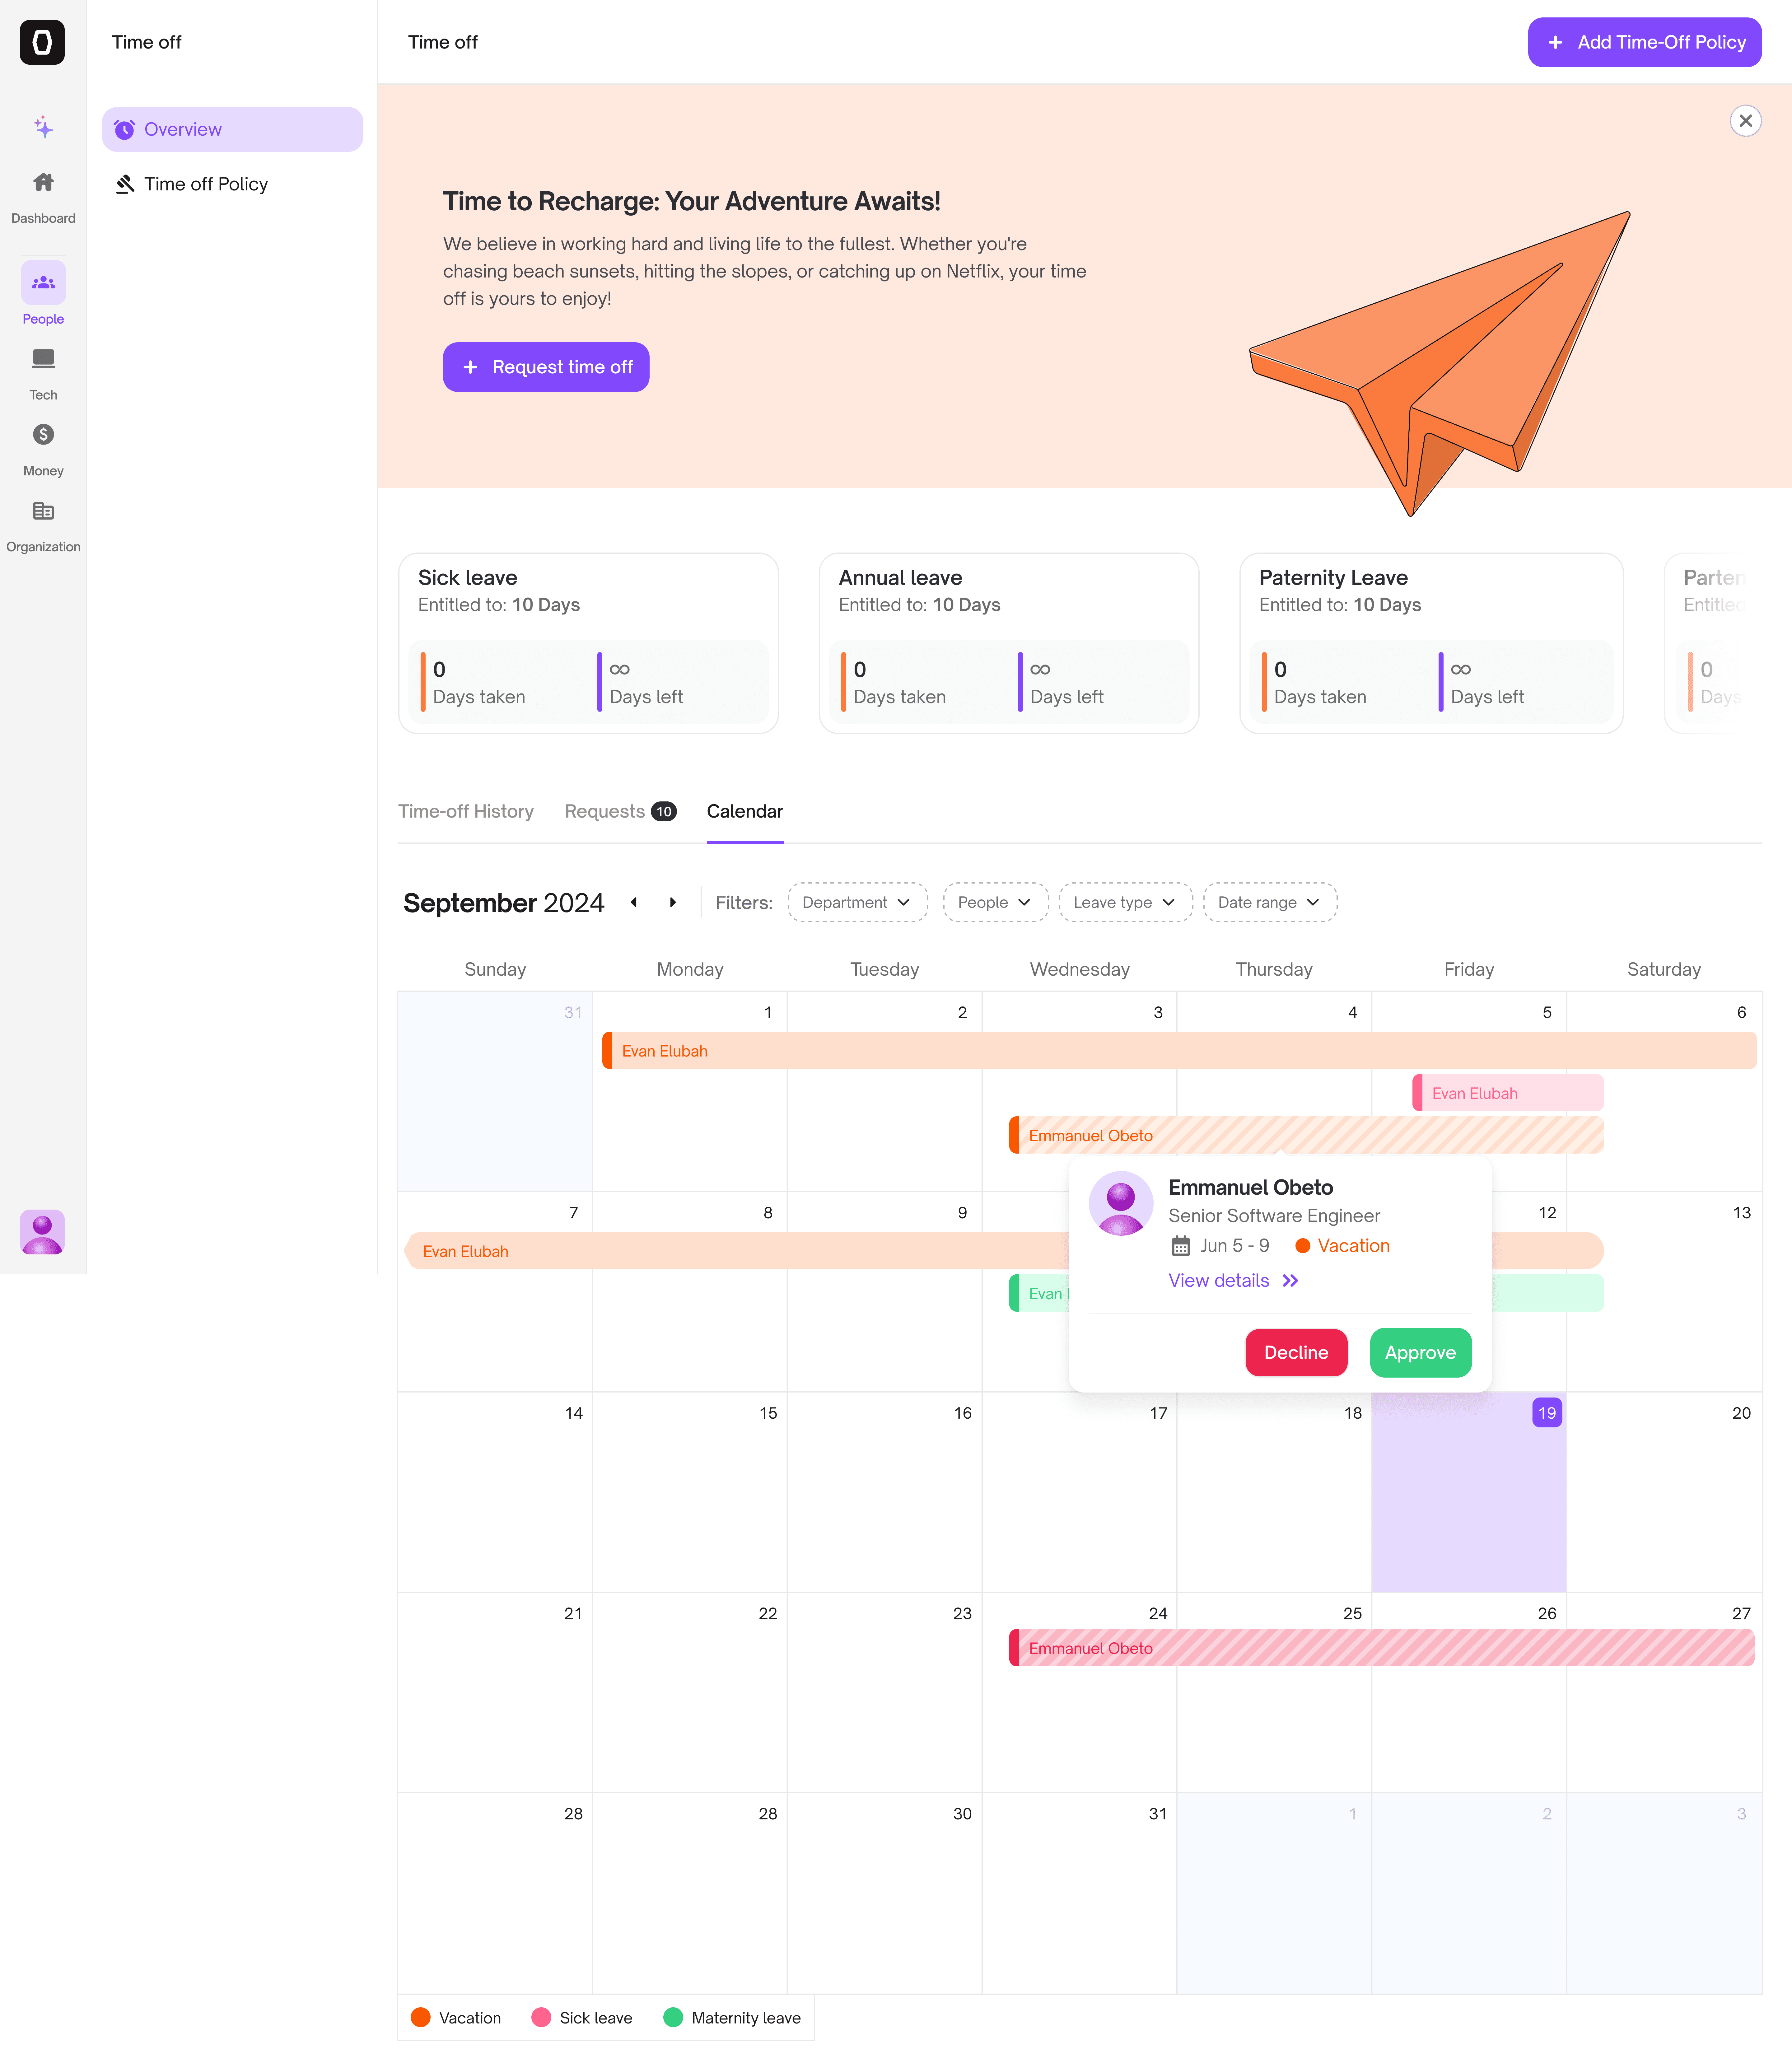Viewport: 1792px width, 2072px height.
Task: Click Add Time-Off Policy button
Action: pyautogui.click(x=1644, y=42)
